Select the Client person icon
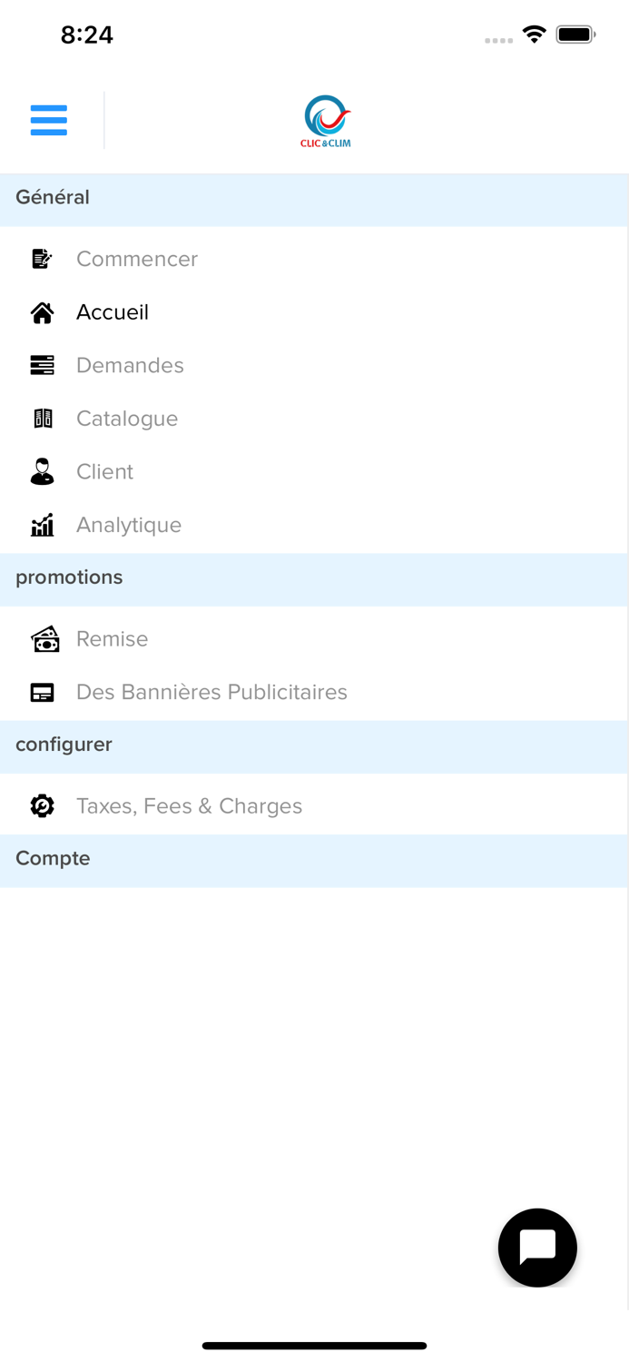This screenshot has width=629, height=1362. pos(42,471)
